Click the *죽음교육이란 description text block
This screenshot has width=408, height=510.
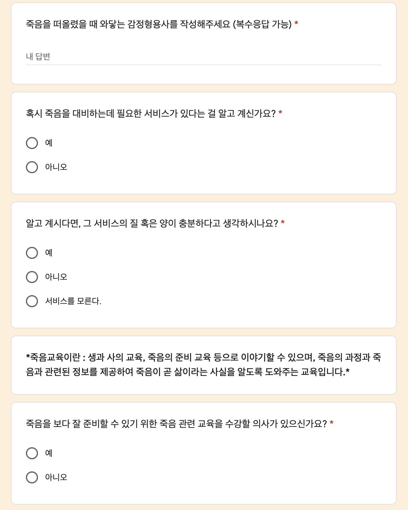click(203, 365)
